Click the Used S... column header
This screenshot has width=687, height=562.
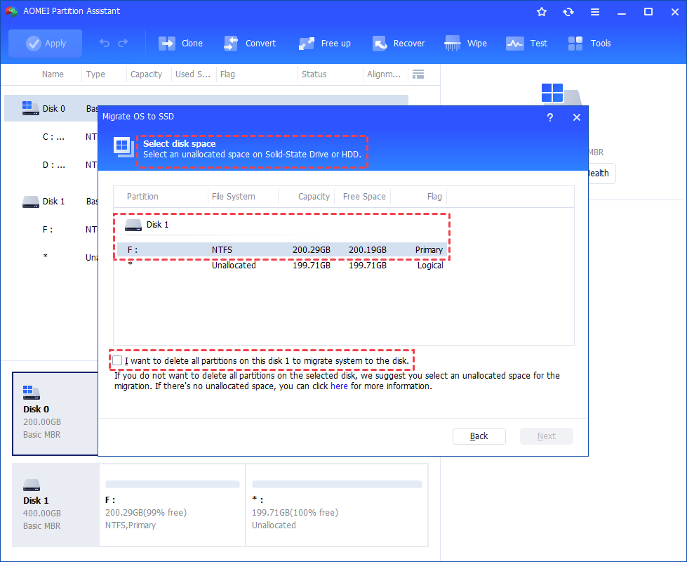193,74
